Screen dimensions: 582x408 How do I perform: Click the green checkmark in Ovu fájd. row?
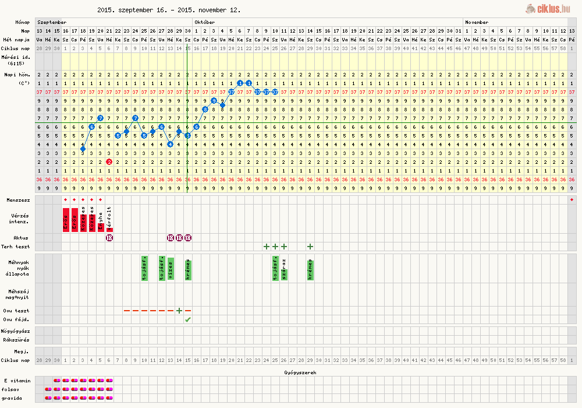click(187, 319)
